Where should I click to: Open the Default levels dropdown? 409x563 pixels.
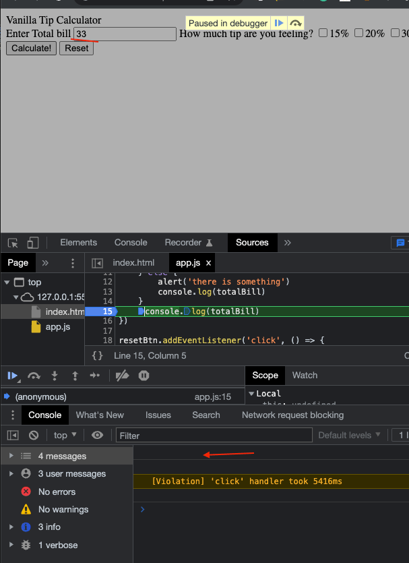point(349,436)
